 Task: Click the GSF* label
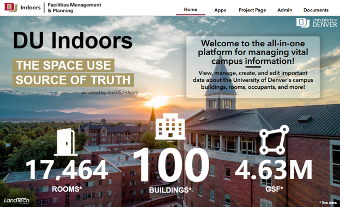(274, 189)
